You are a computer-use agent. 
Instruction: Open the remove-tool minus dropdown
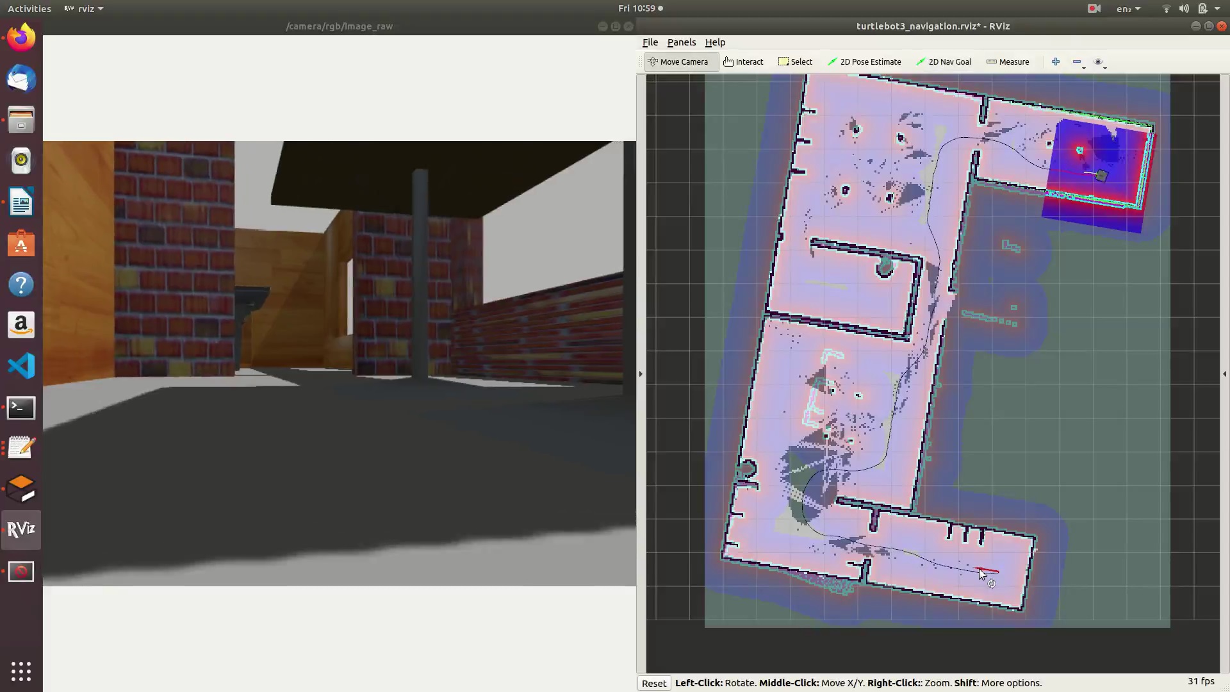1079,62
